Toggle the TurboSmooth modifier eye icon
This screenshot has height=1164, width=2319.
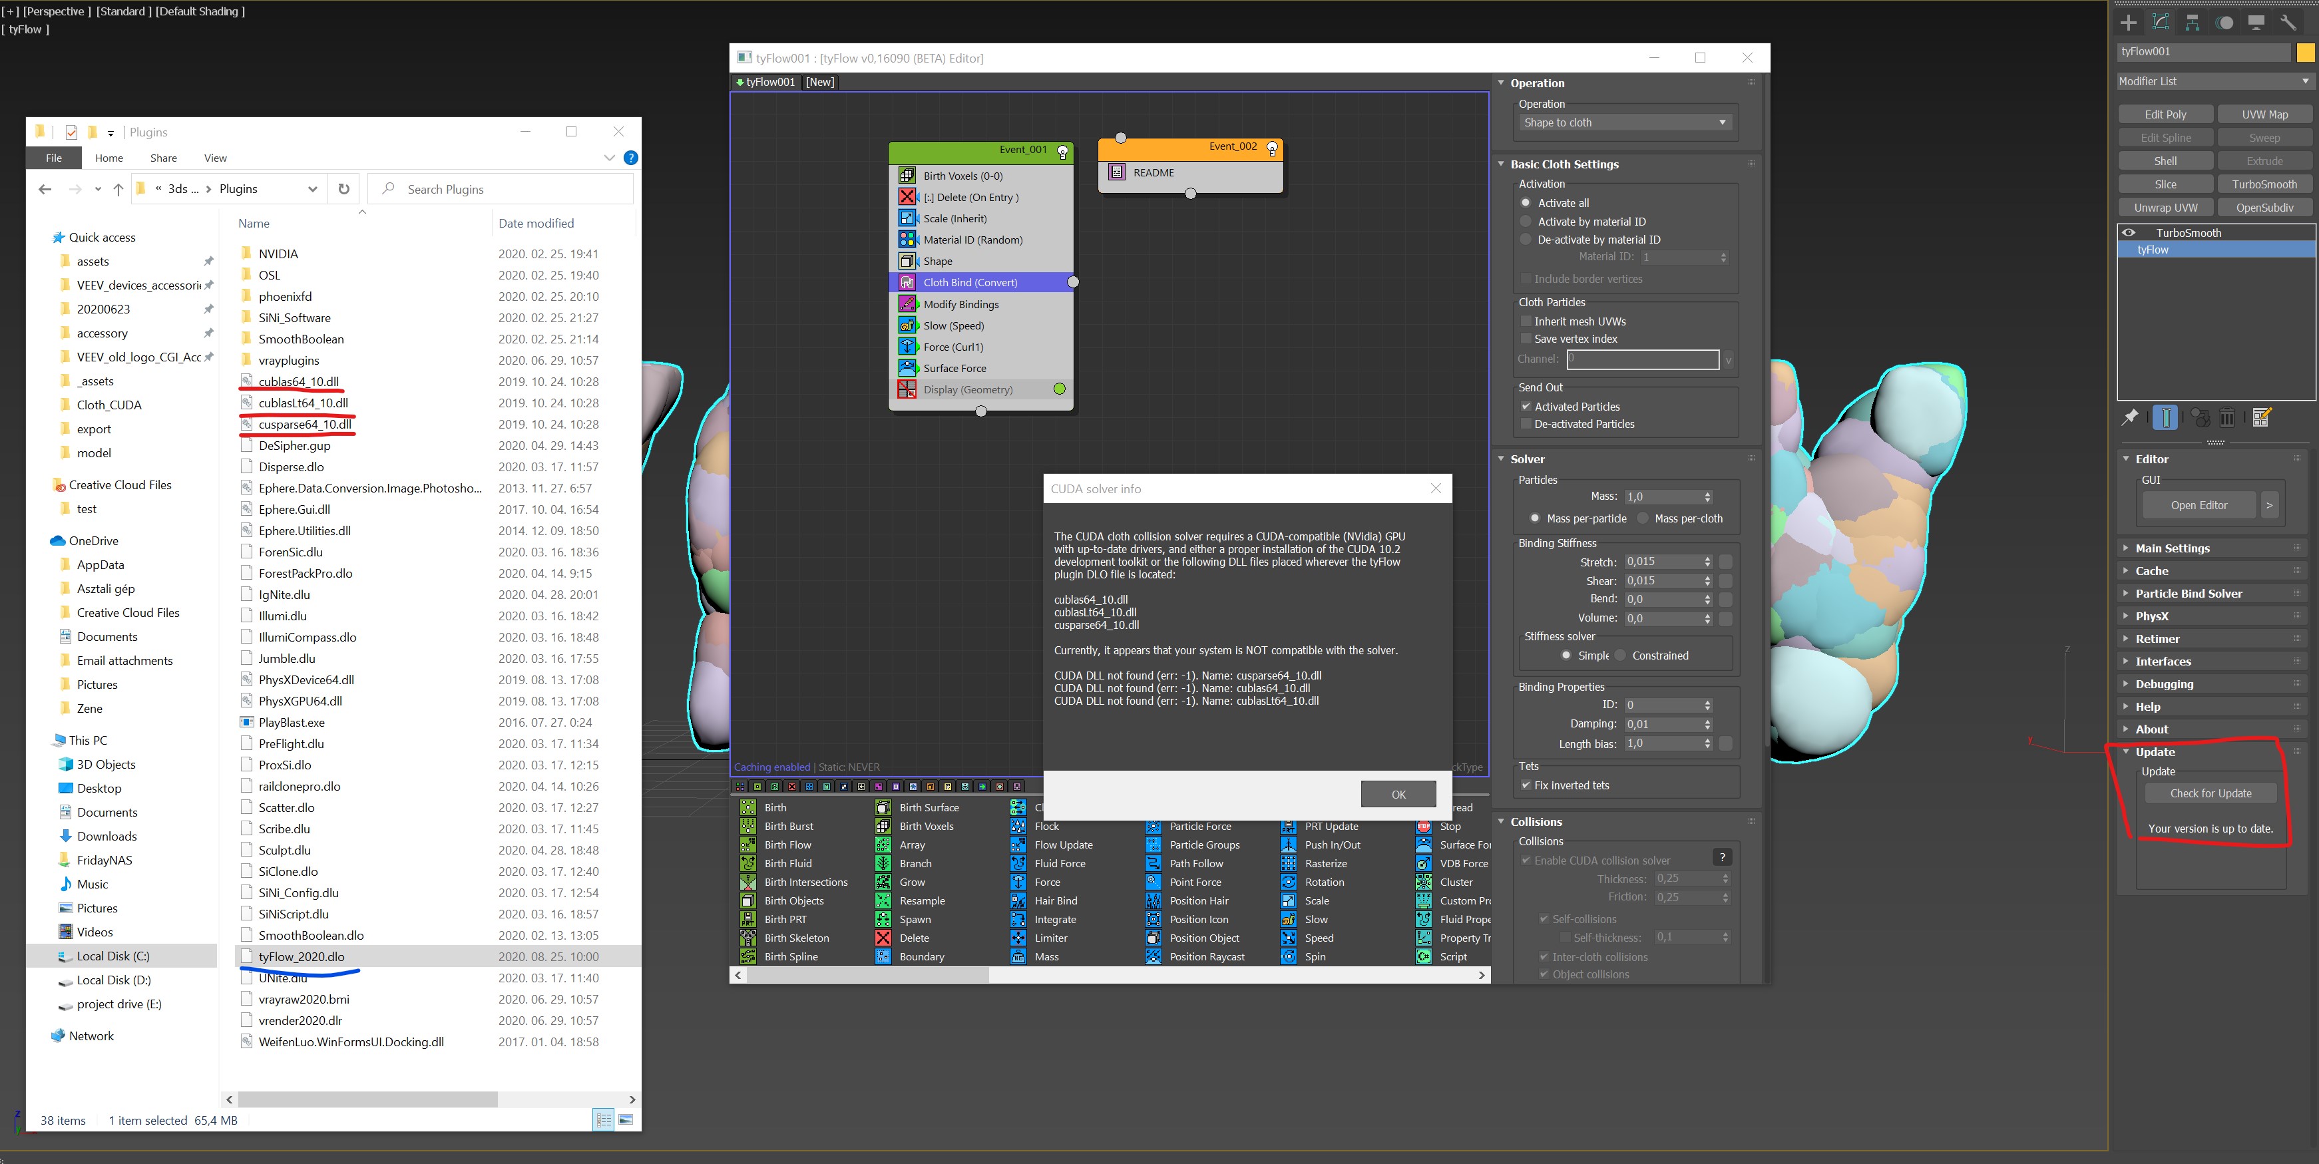(2129, 233)
